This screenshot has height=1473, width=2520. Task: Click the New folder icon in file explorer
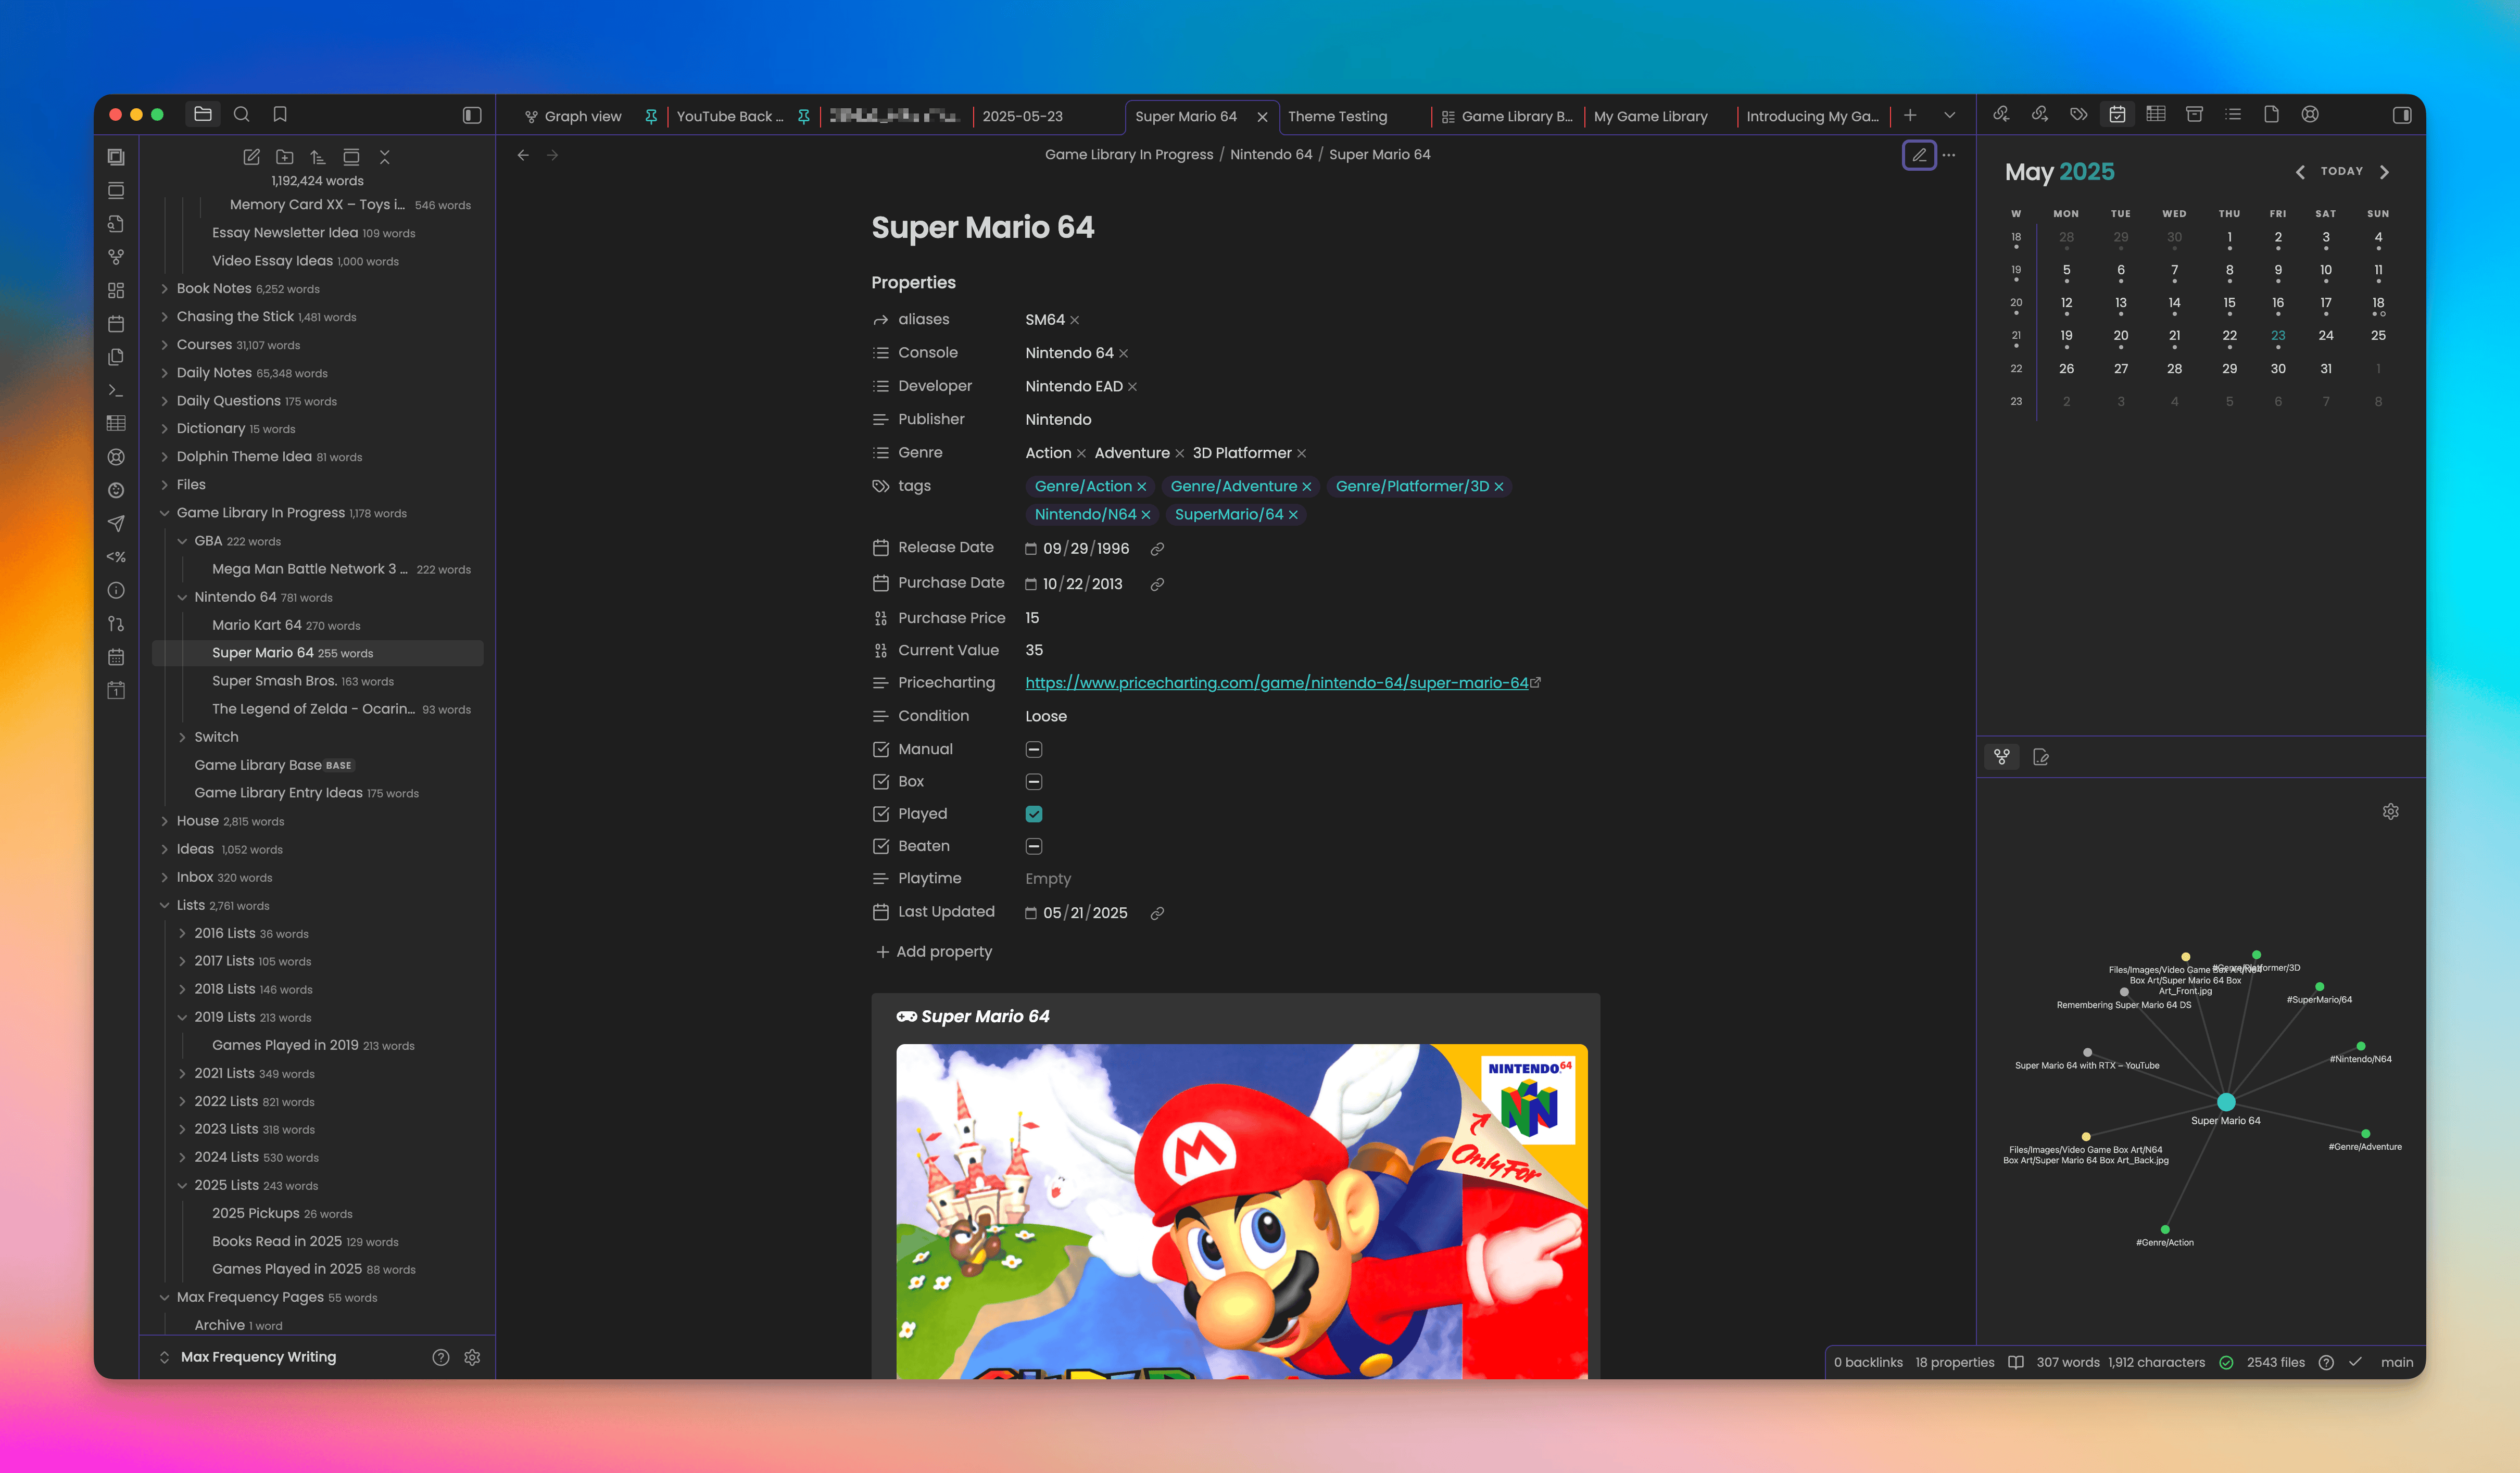click(285, 157)
